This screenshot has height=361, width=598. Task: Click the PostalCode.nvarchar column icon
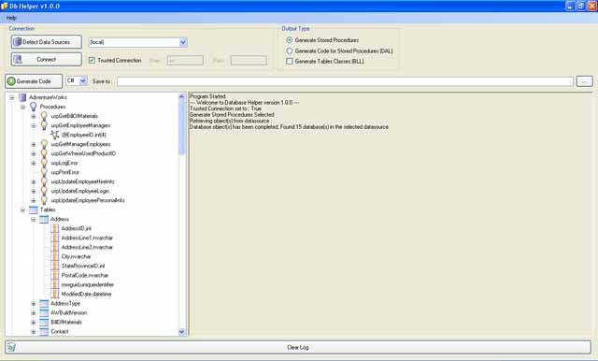(x=55, y=275)
